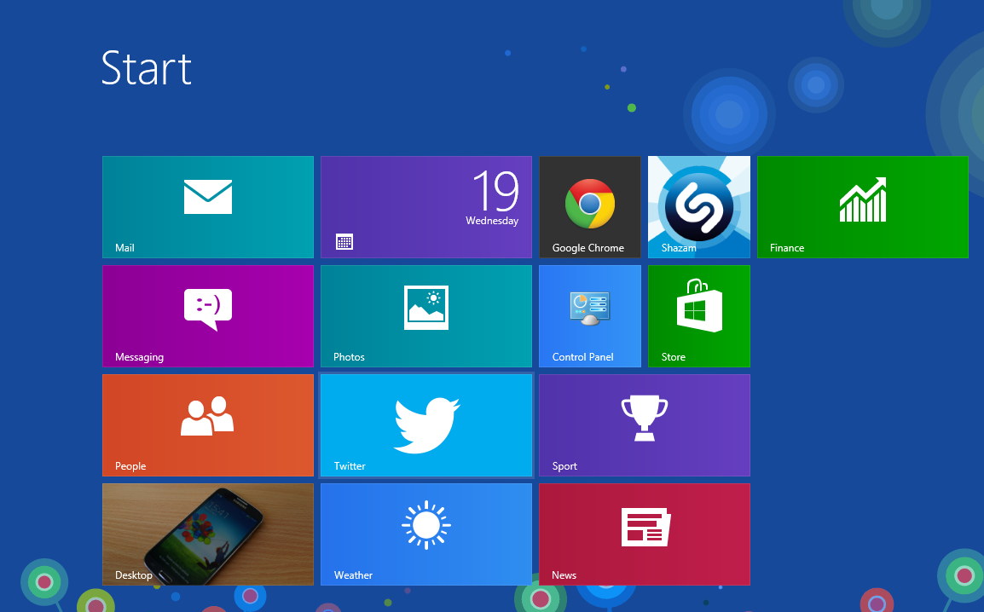Launch Twitter
Screen dimensions: 984x612
(x=426, y=425)
